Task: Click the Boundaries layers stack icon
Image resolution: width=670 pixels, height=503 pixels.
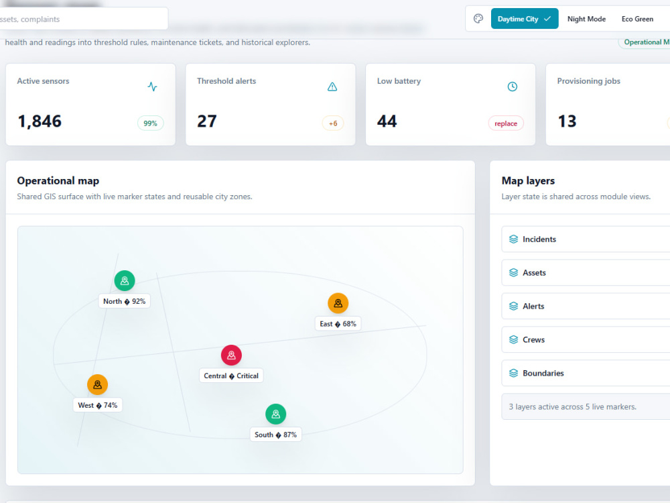Action: tap(514, 373)
